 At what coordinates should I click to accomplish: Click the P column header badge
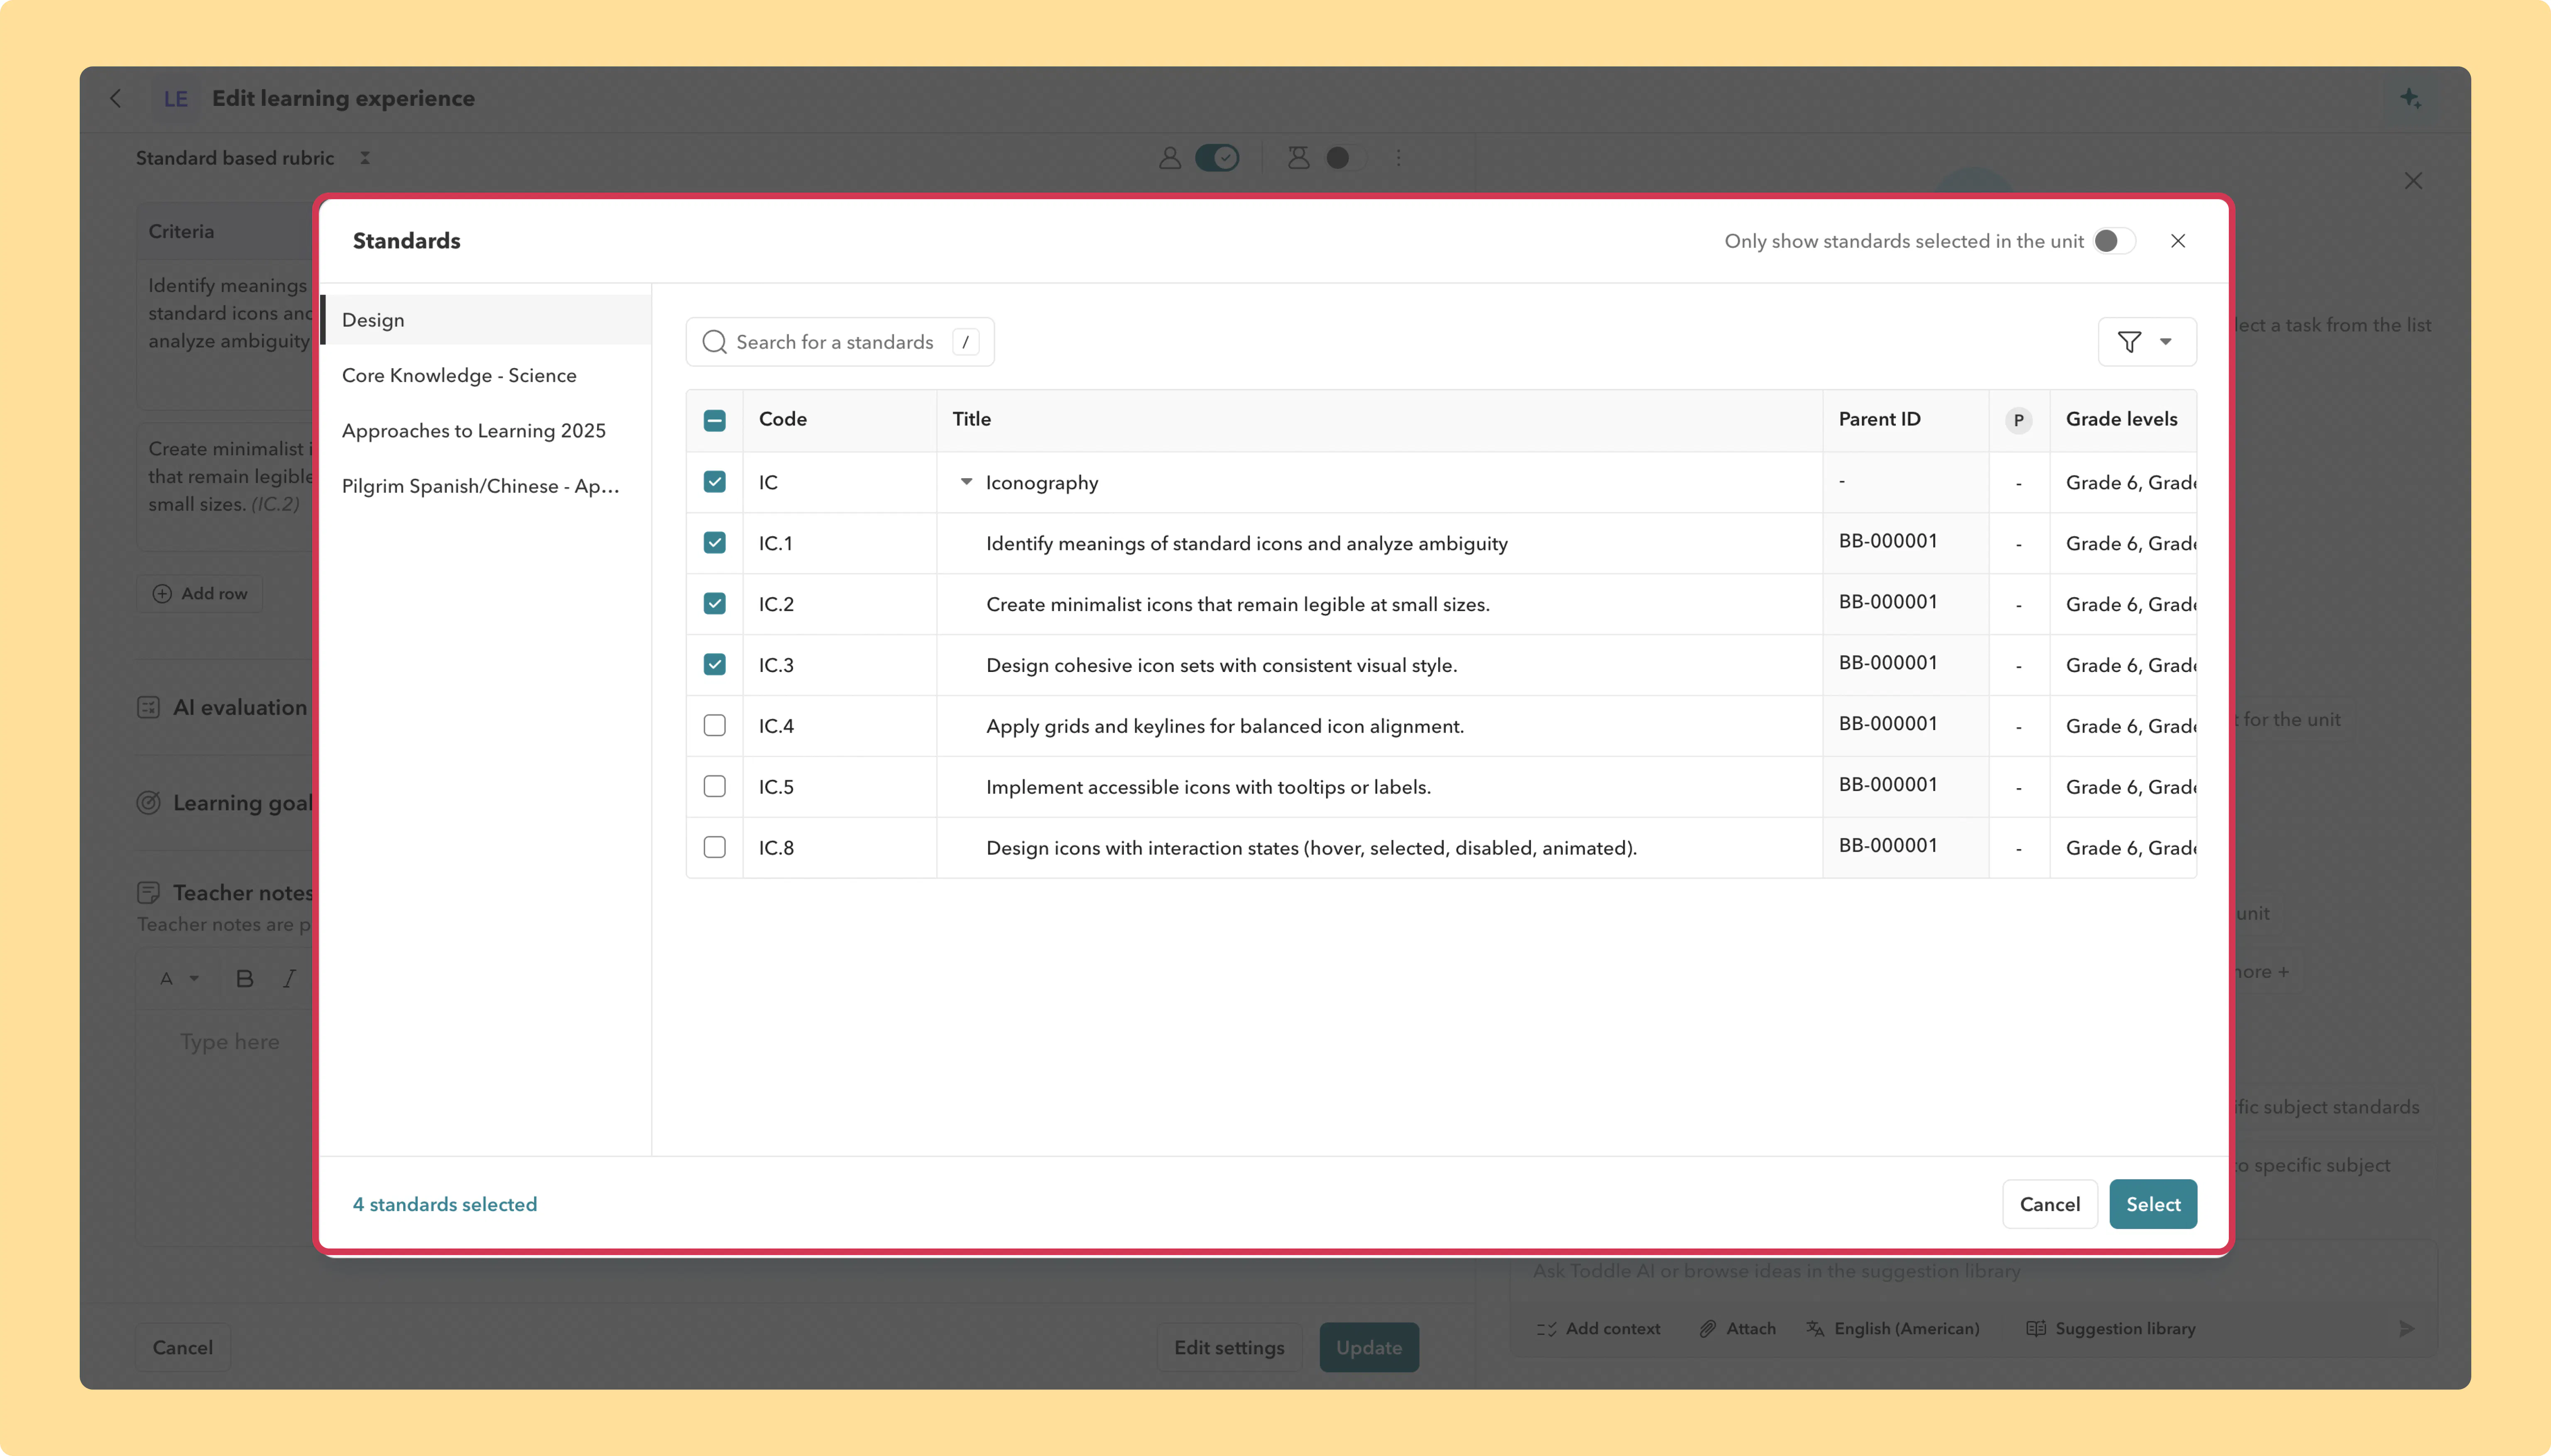(2018, 420)
